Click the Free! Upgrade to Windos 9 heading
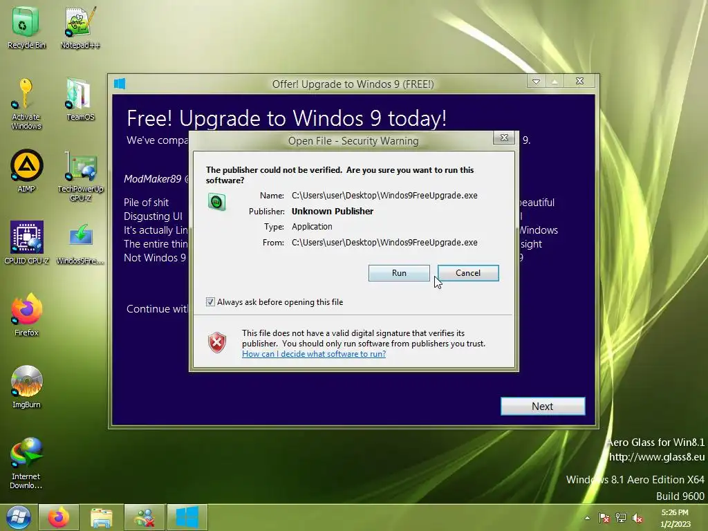The image size is (708, 531). tap(287, 118)
